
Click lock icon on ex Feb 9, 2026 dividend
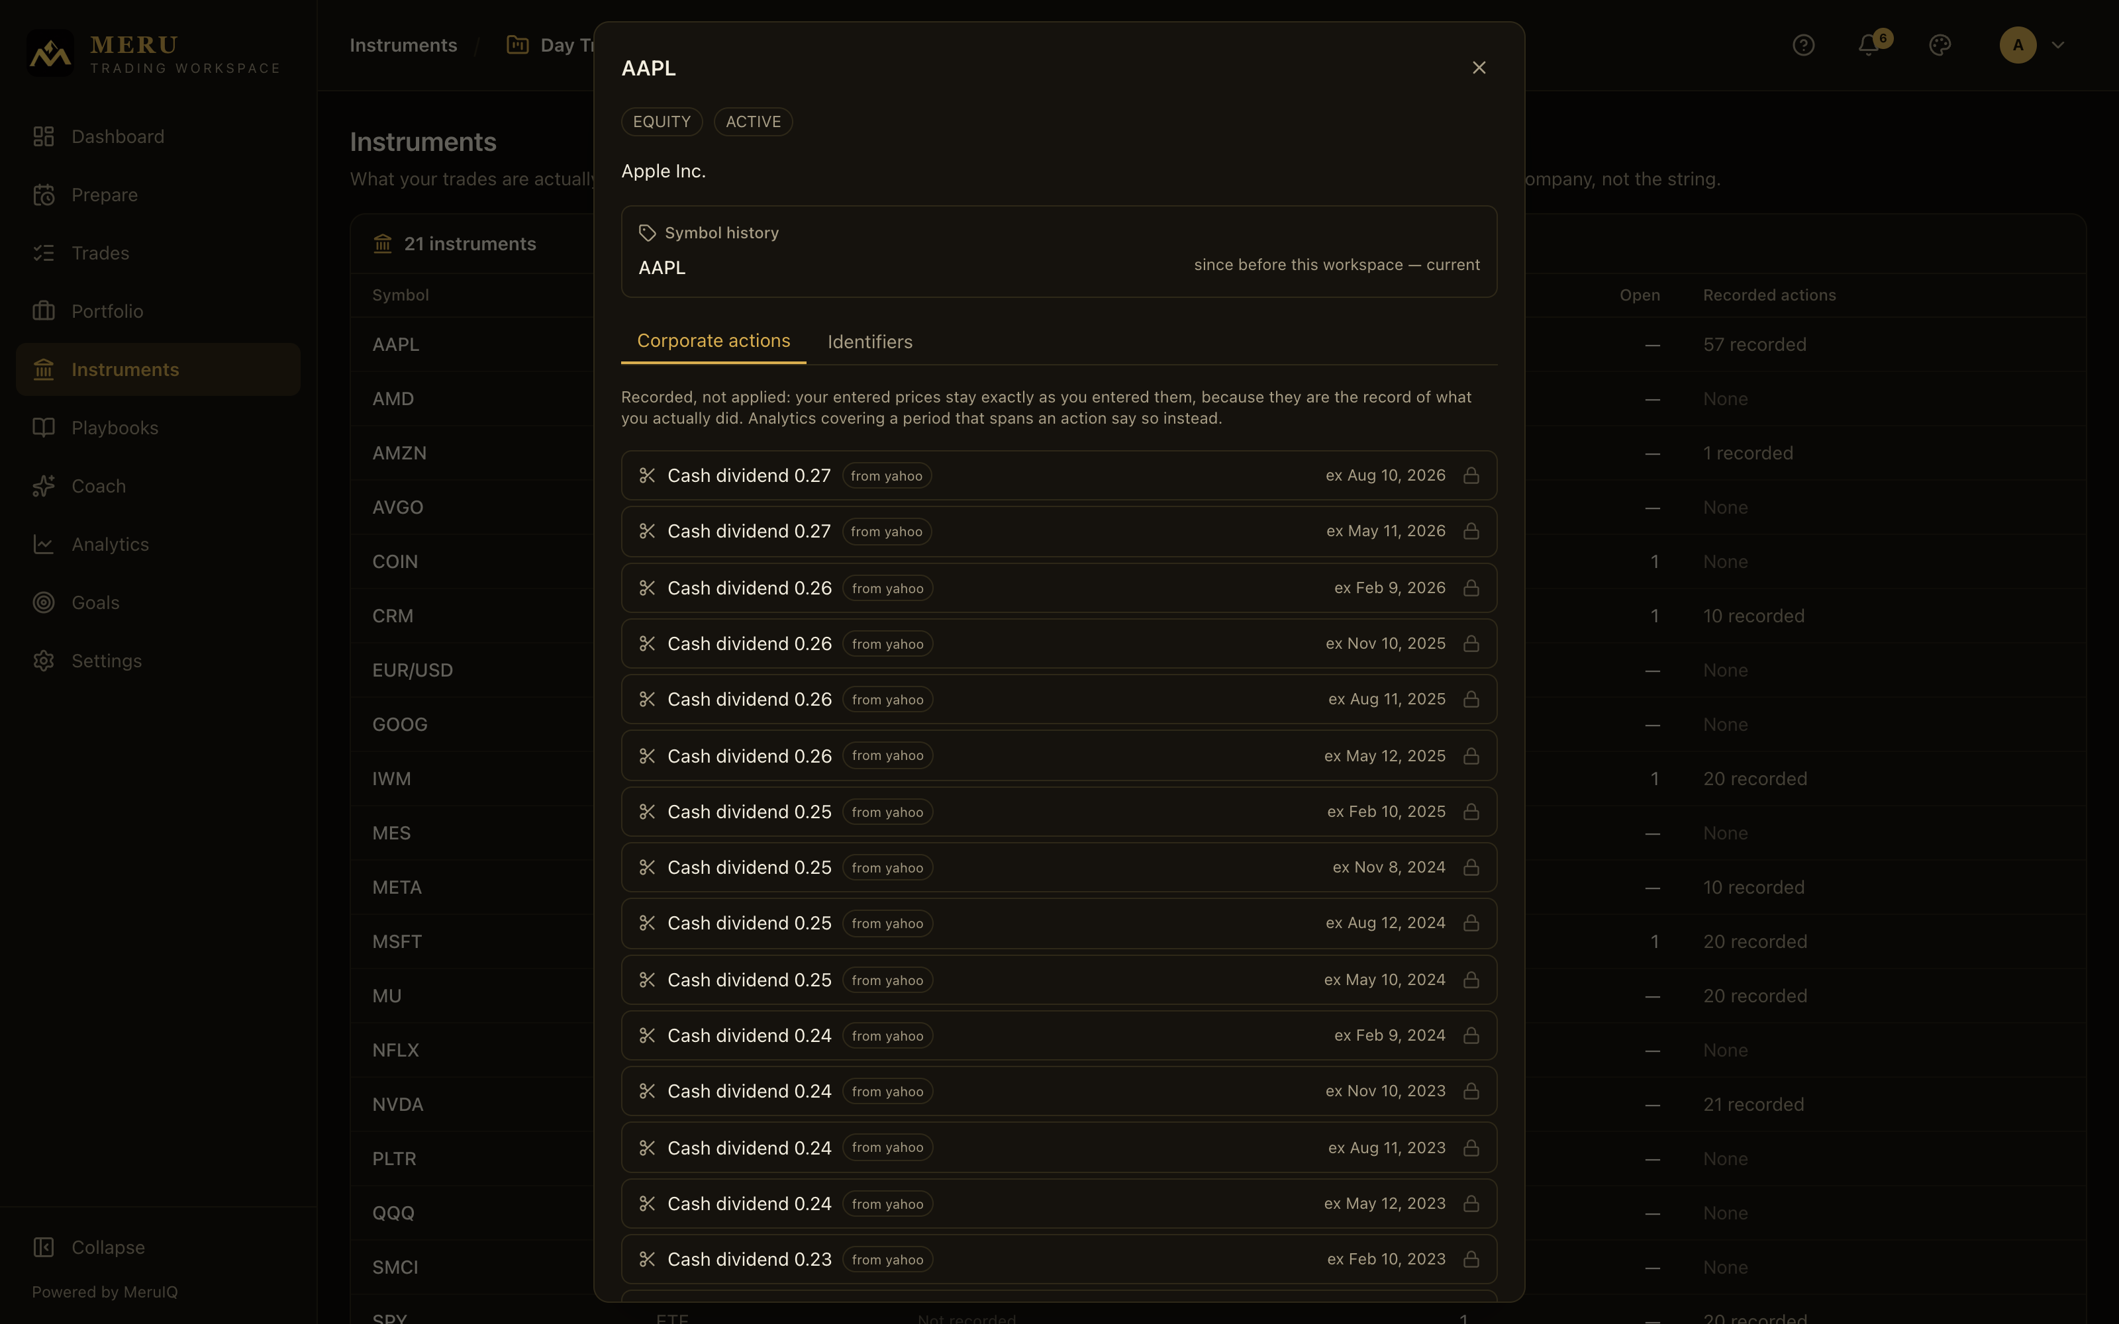point(1471,588)
